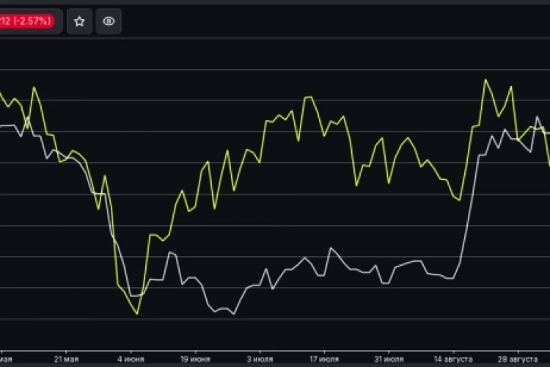
Task: Select the '21 мая' date label
Action: 66,359
